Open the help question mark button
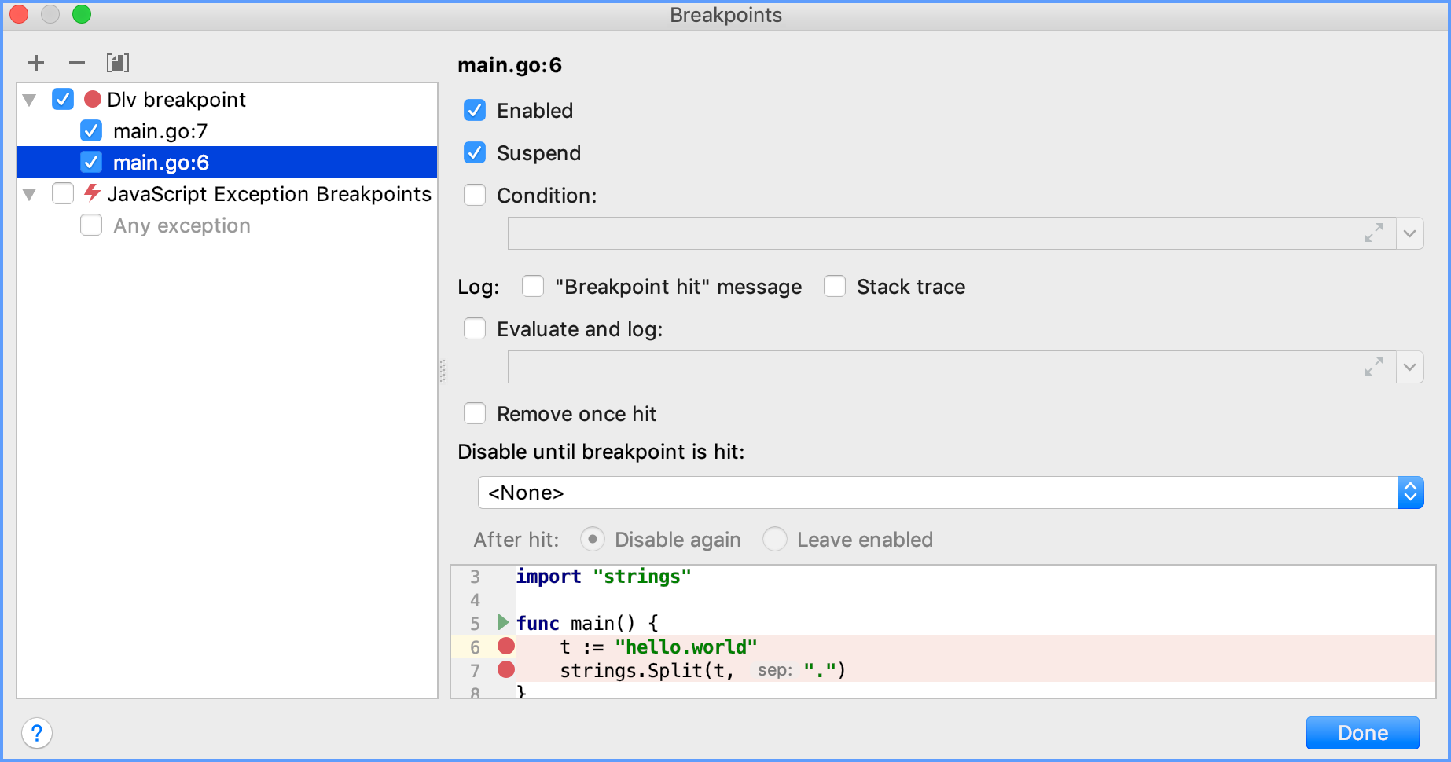 coord(37,734)
